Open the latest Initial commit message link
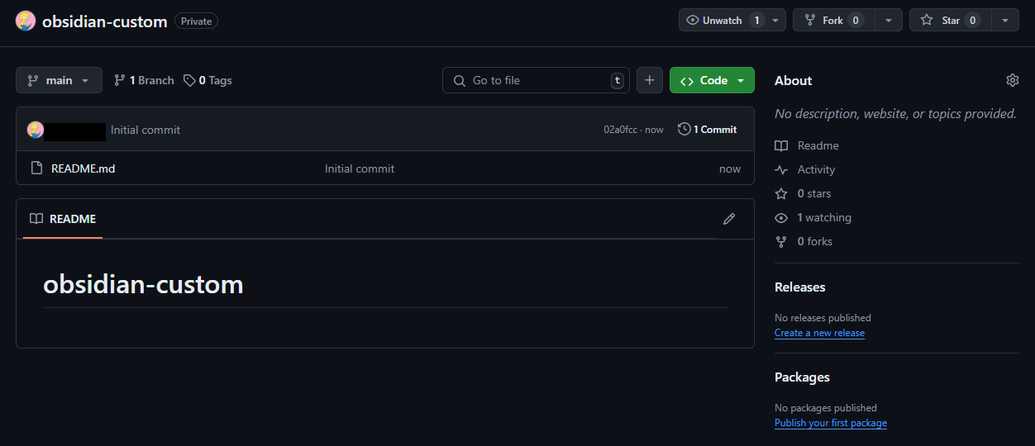The height and width of the screenshot is (446, 1035). click(x=145, y=130)
